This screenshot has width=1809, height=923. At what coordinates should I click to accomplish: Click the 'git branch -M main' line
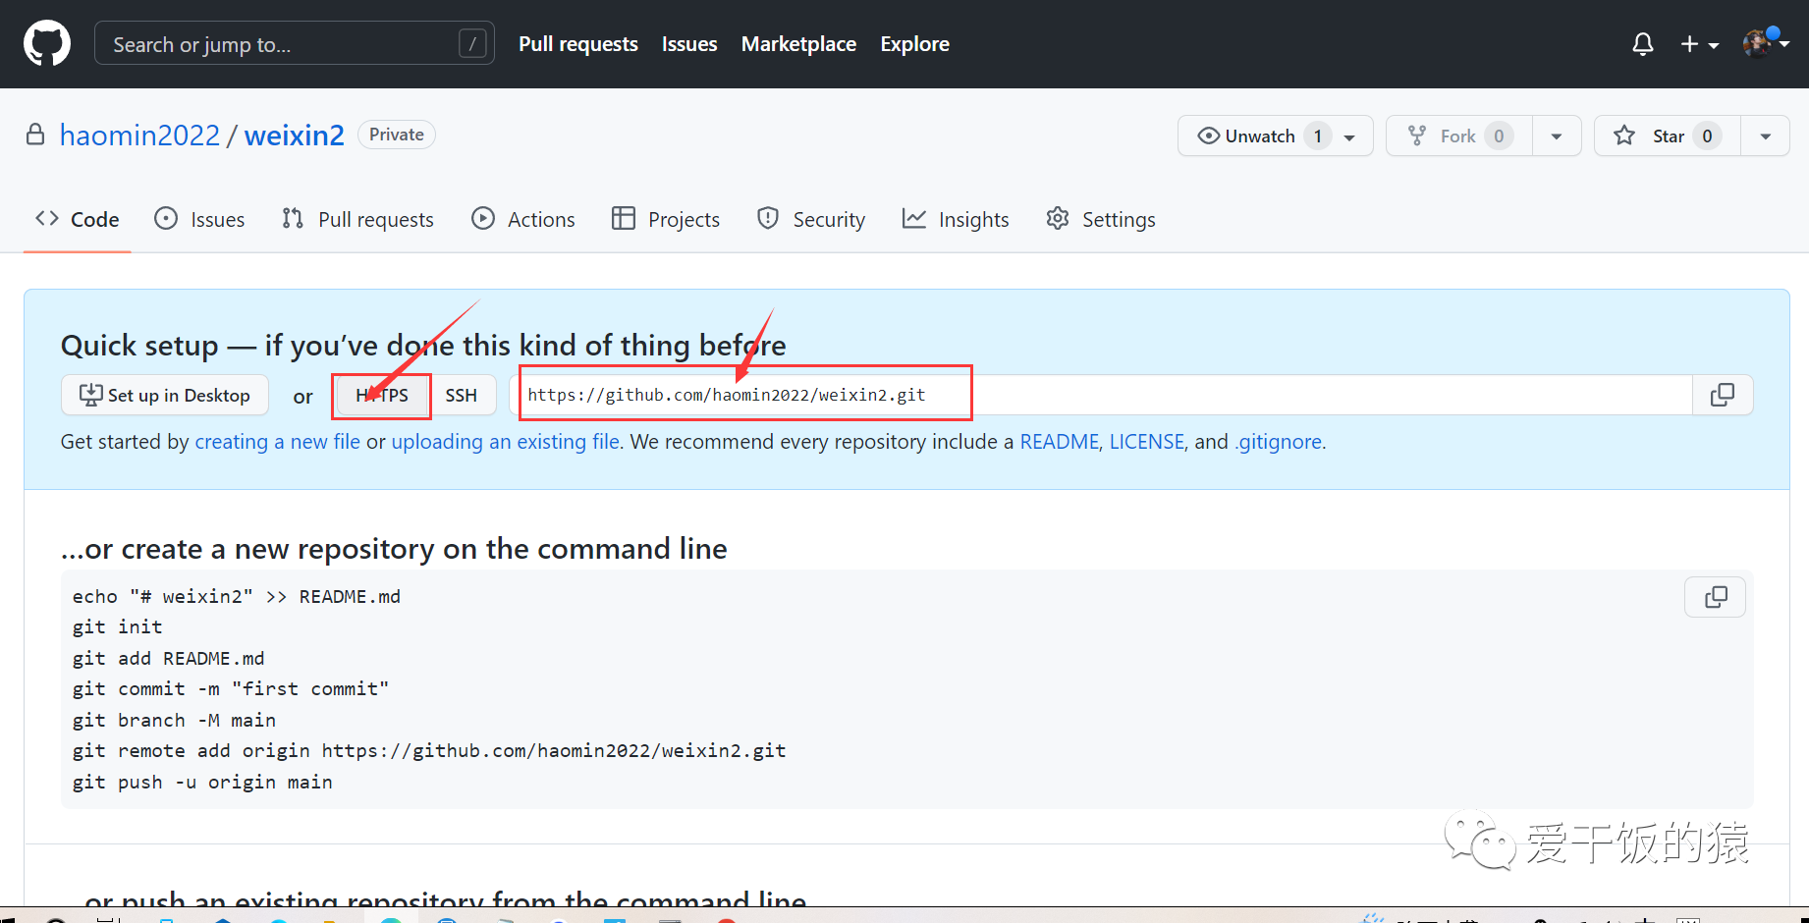tap(174, 720)
